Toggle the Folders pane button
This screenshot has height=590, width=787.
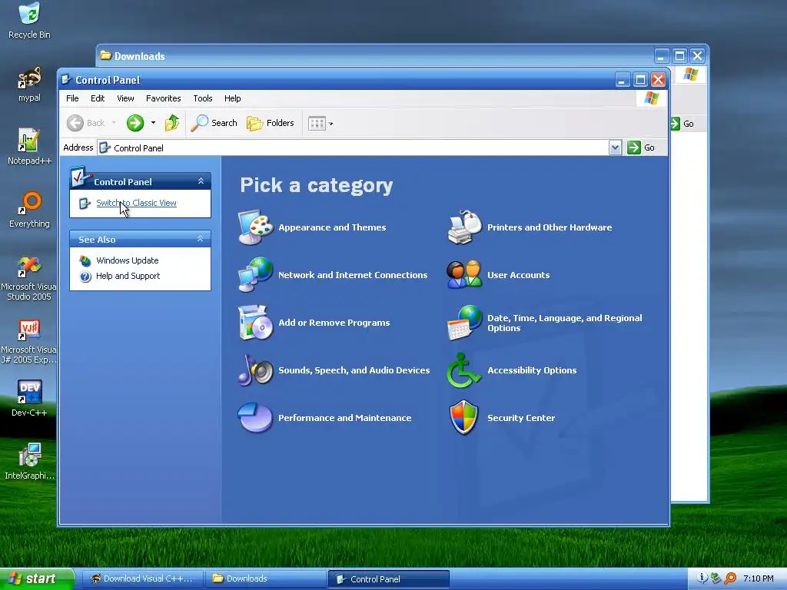tap(270, 123)
